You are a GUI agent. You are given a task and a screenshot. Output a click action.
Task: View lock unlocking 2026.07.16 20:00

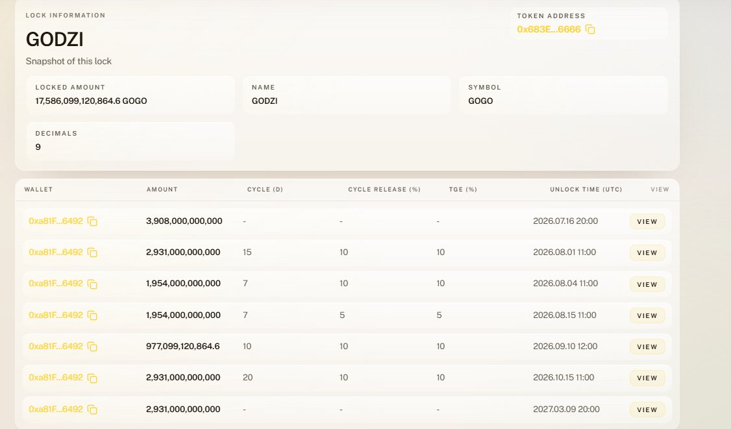[x=647, y=221]
